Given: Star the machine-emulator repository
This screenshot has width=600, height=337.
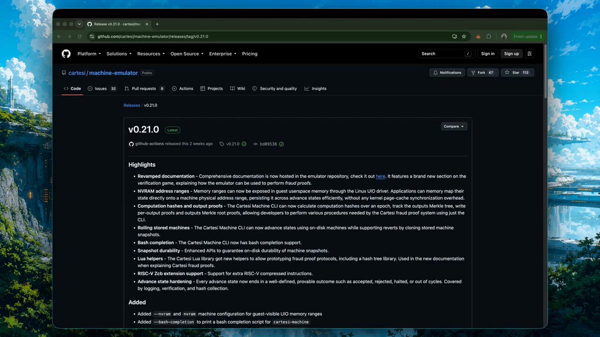Looking at the screenshot, I should (517, 72).
